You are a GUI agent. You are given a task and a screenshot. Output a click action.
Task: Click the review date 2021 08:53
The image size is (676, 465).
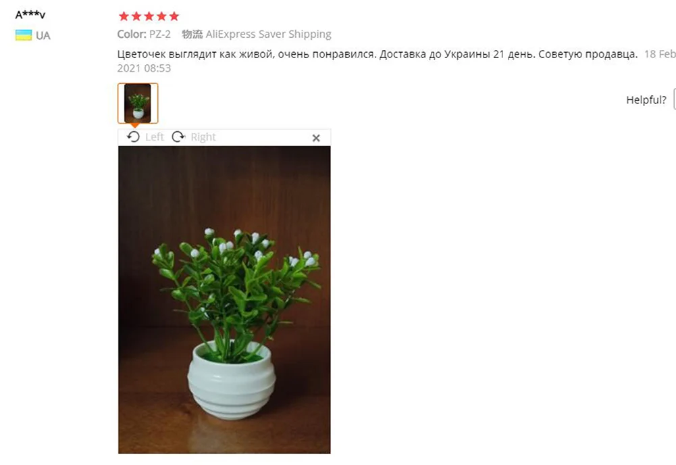[144, 68]
